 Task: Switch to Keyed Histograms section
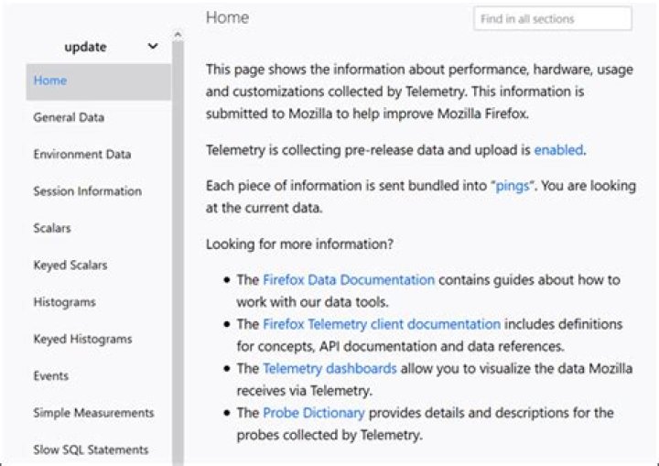coord(82,339)
